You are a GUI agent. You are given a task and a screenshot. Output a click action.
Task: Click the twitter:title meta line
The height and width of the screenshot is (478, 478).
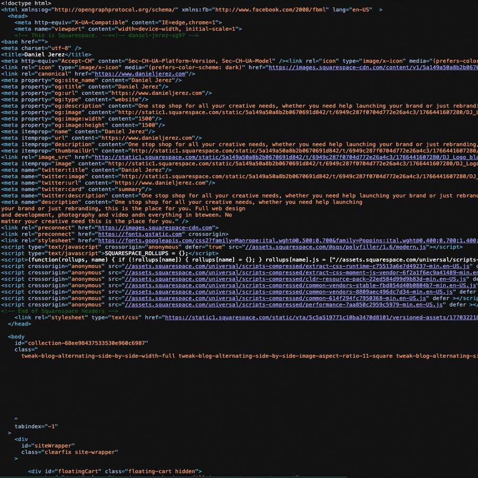[87, 170]
